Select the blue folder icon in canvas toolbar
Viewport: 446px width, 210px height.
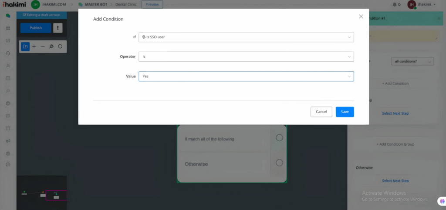click(25, 47)
